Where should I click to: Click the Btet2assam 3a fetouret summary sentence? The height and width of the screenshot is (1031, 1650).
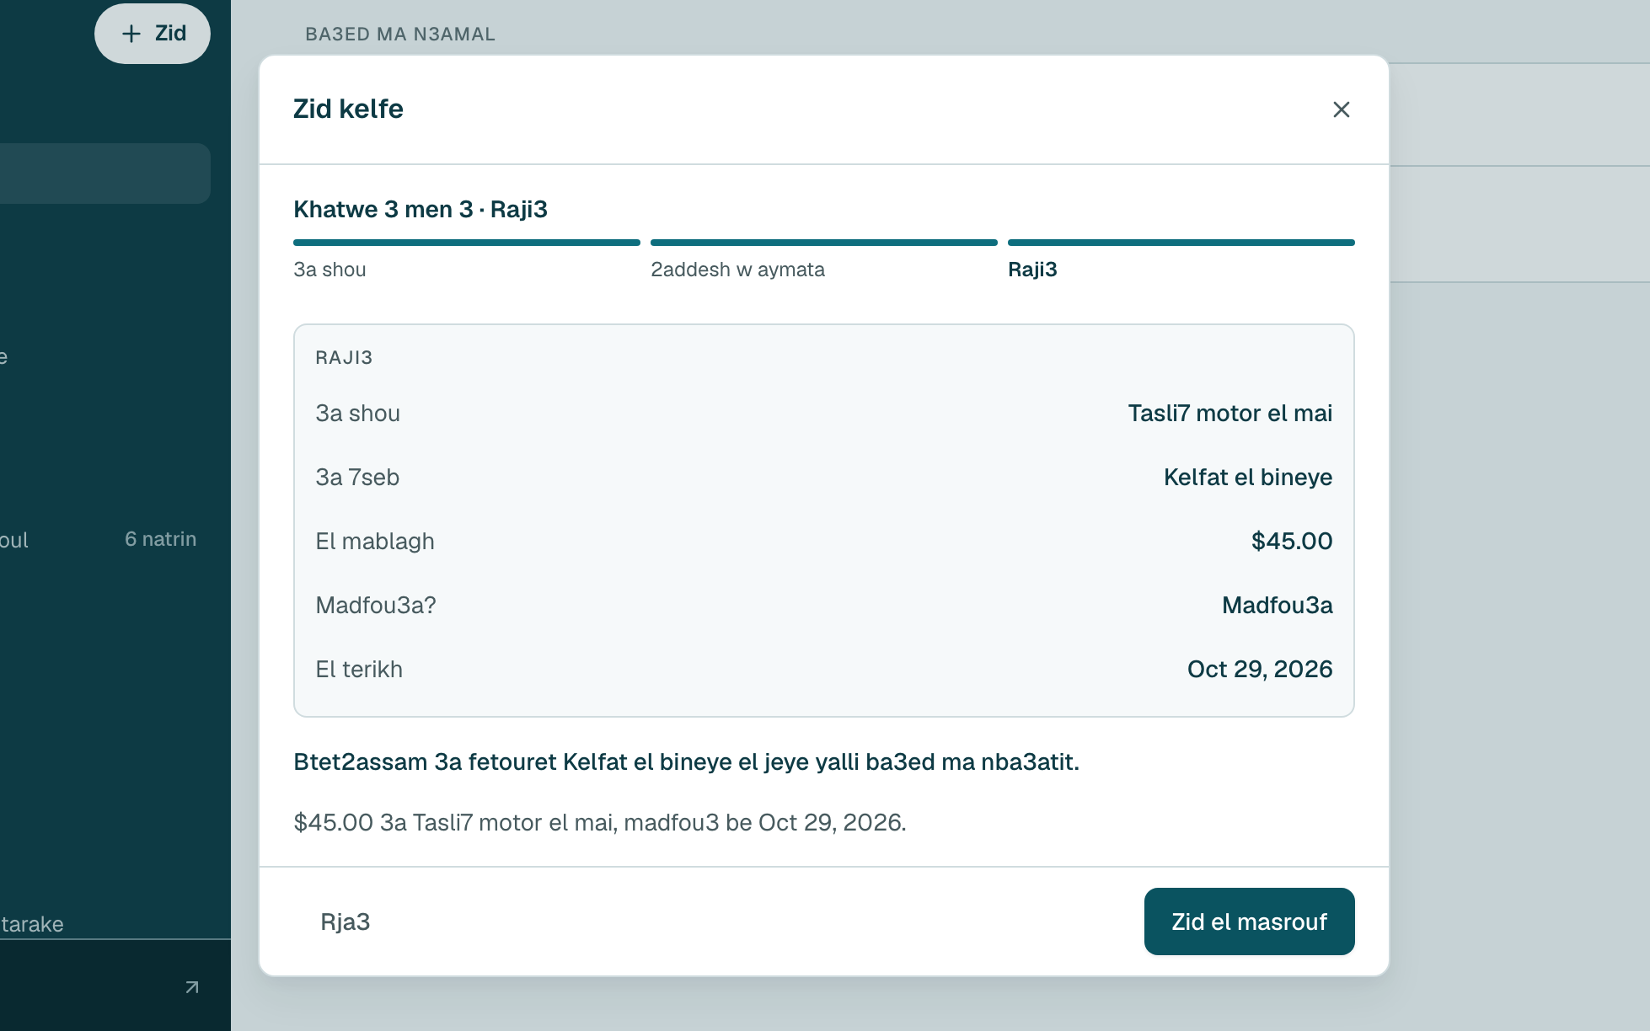click(x=686, y=761)
